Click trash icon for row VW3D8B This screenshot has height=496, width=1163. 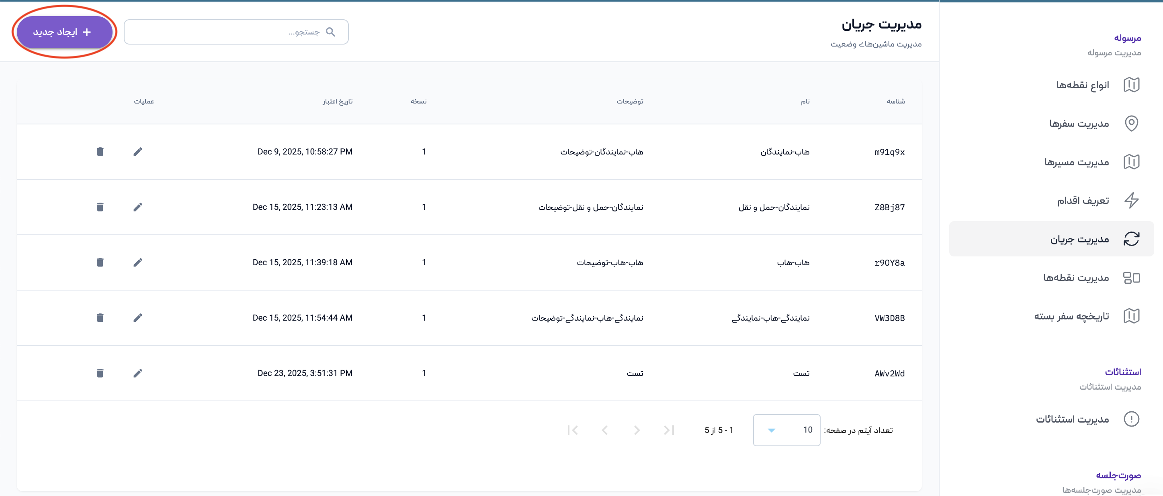pos(100,318)
